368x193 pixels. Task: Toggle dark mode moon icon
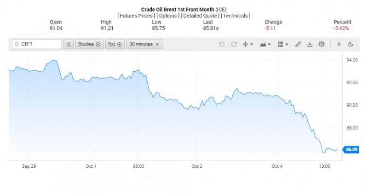[x=351, y=44]
